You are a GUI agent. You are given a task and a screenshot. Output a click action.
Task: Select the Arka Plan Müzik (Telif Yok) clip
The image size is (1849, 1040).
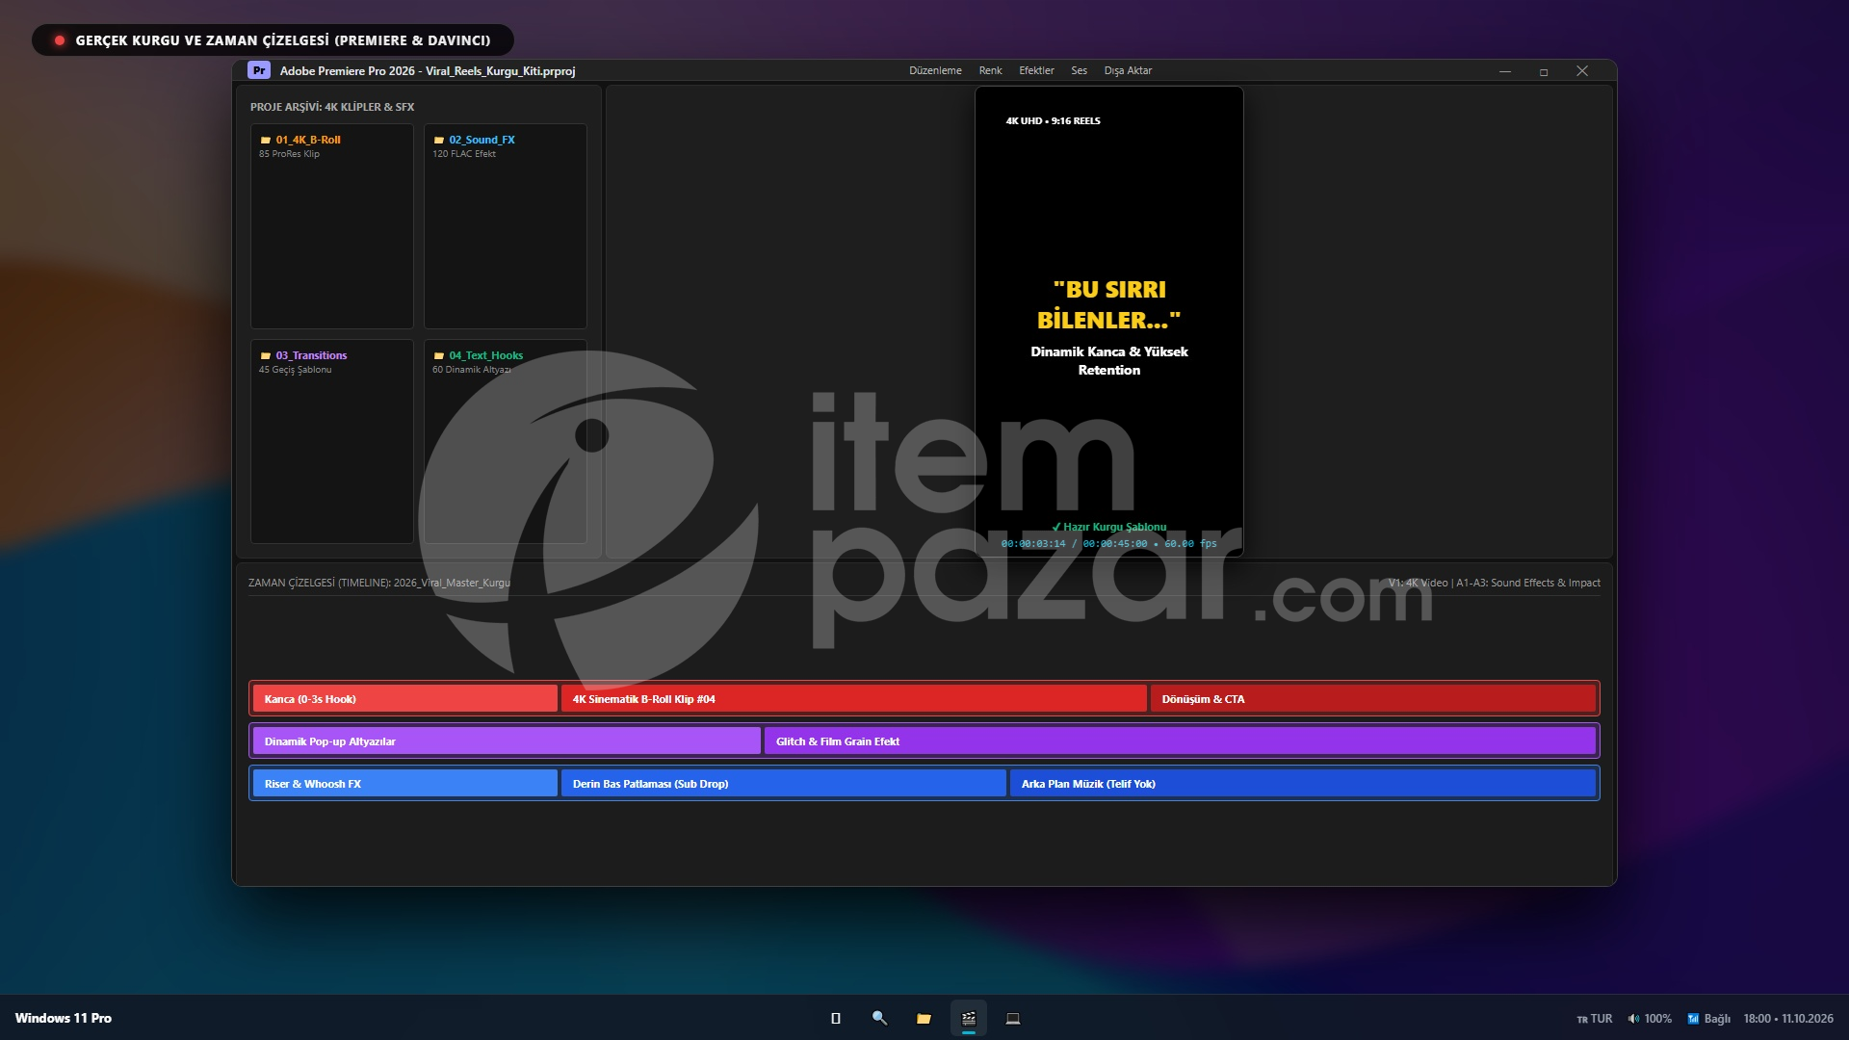[x=1302, y=784]
